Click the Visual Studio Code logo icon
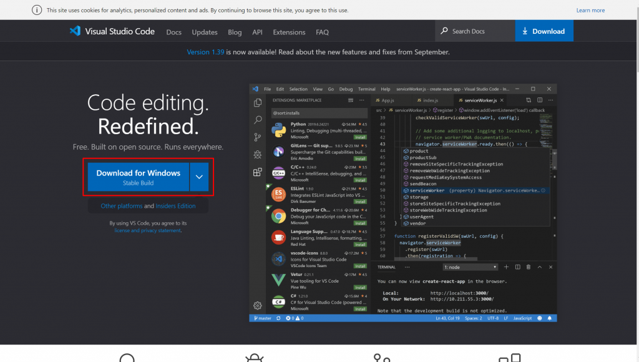 [75, 31]
